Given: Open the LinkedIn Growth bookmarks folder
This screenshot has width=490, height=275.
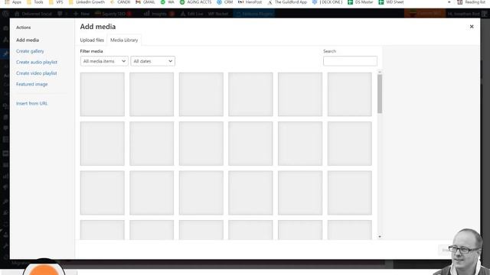Looking at the screenshot, I should (87, 2).
